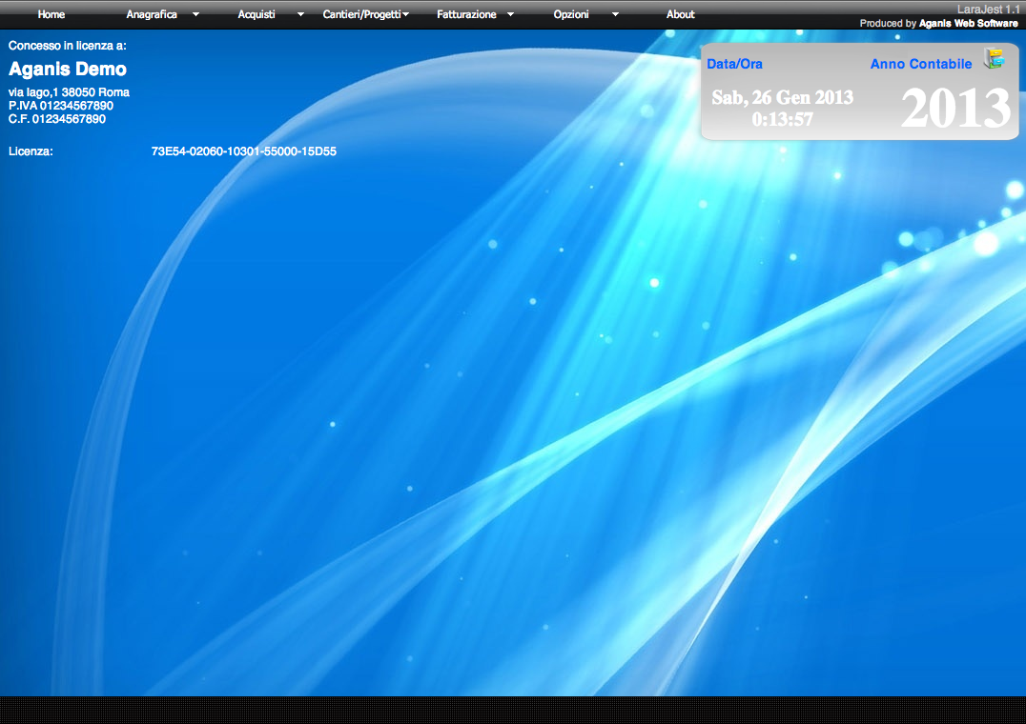The width and height of the screenshot is (1026, 724).
Task: Click the Concesso in licenza a: text
Action: [x=68, y=46]
